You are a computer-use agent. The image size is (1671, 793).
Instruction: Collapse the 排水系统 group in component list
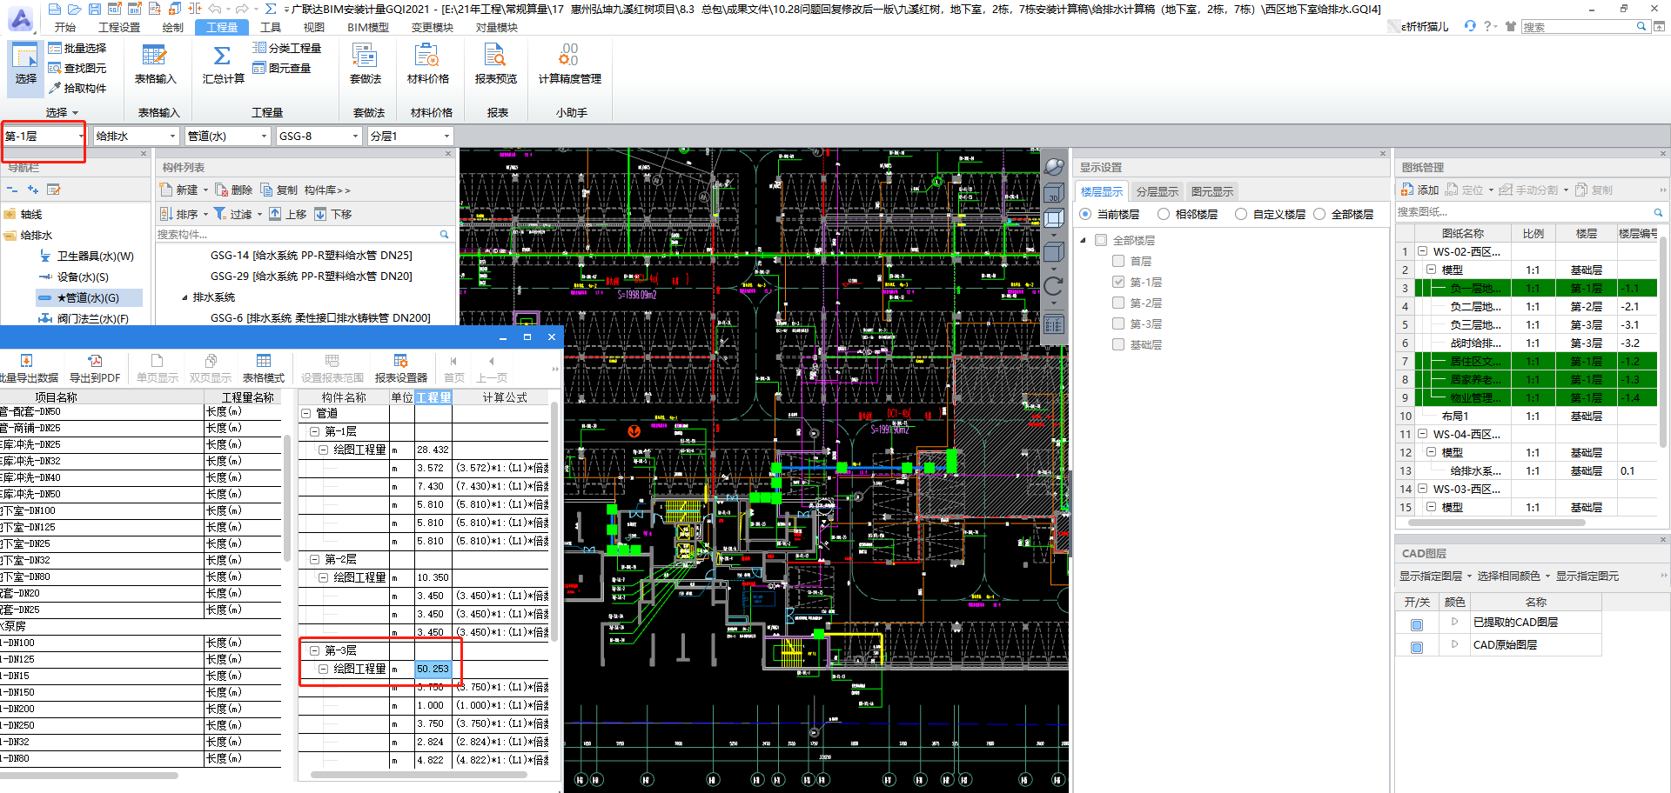[x=185, y=297]
